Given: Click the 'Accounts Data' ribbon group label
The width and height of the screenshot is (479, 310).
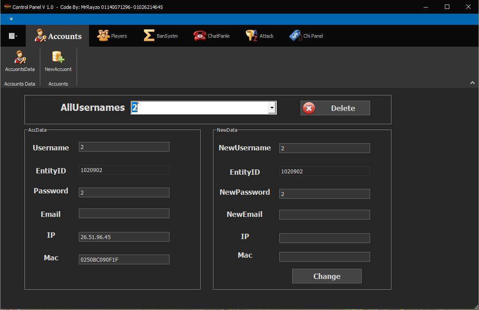Looking at the screenshot, I should coord(19,84).
